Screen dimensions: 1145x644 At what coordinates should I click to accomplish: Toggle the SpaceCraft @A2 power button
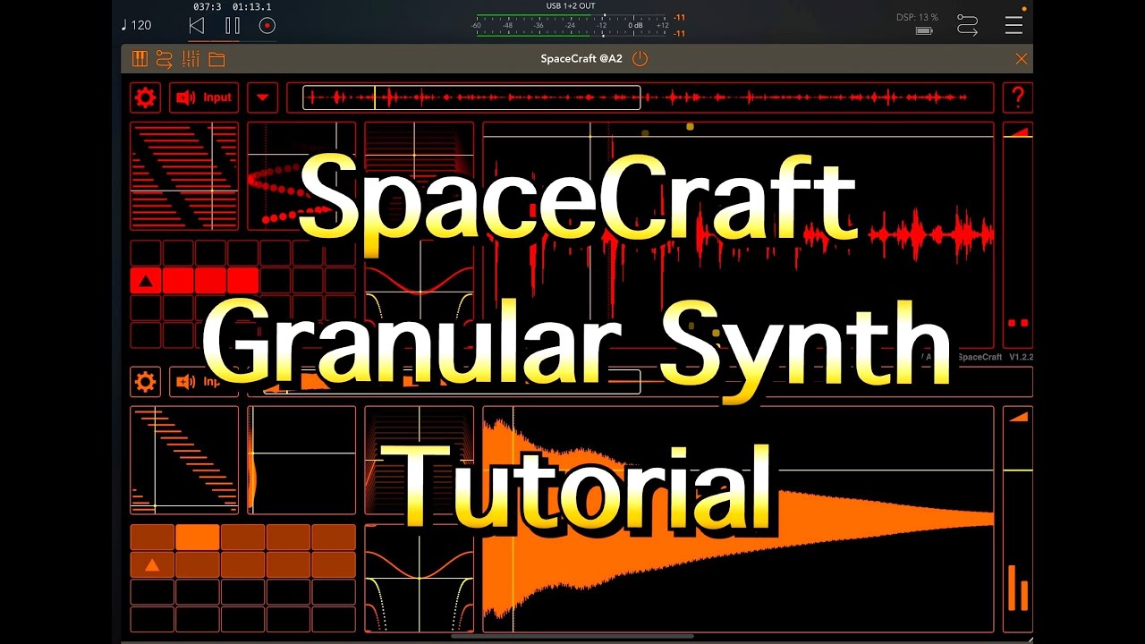pyautogui.click(x=640, y=59)
